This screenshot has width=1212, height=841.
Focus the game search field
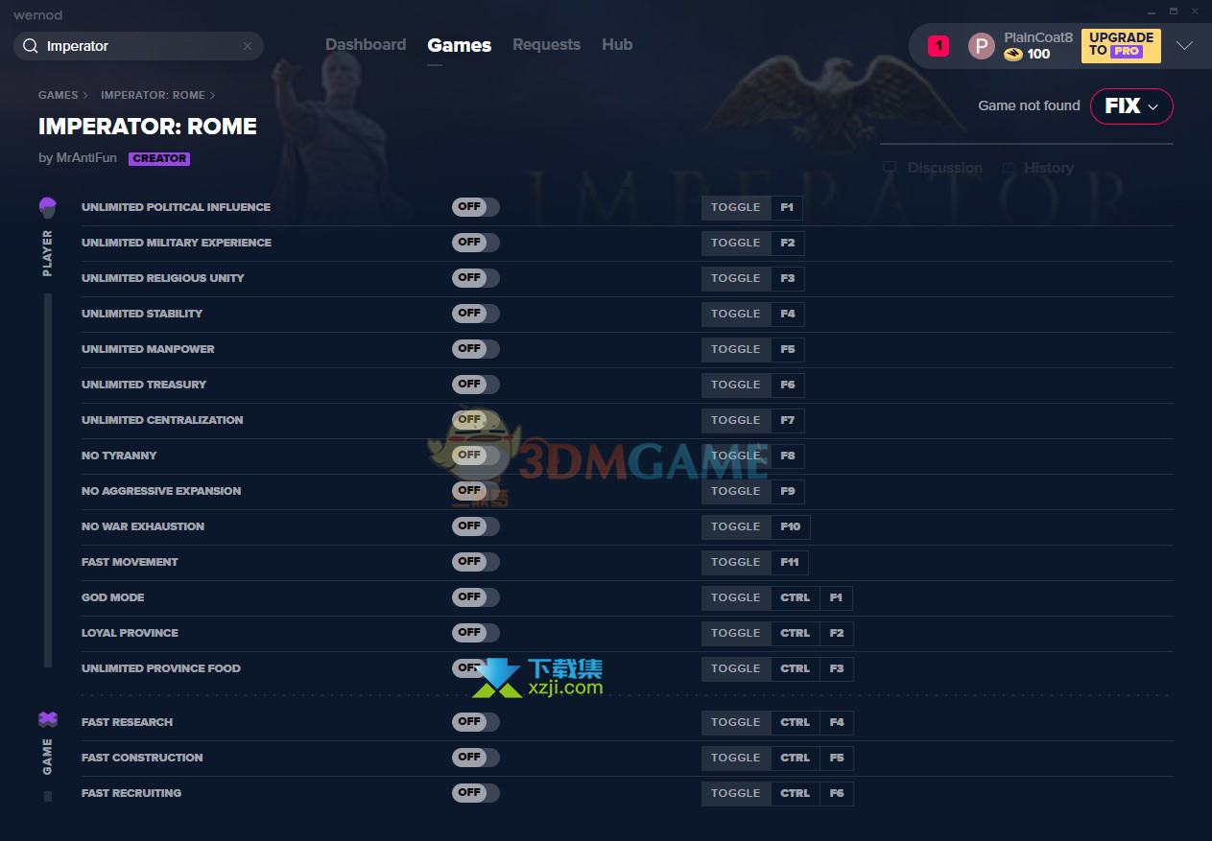138,46
